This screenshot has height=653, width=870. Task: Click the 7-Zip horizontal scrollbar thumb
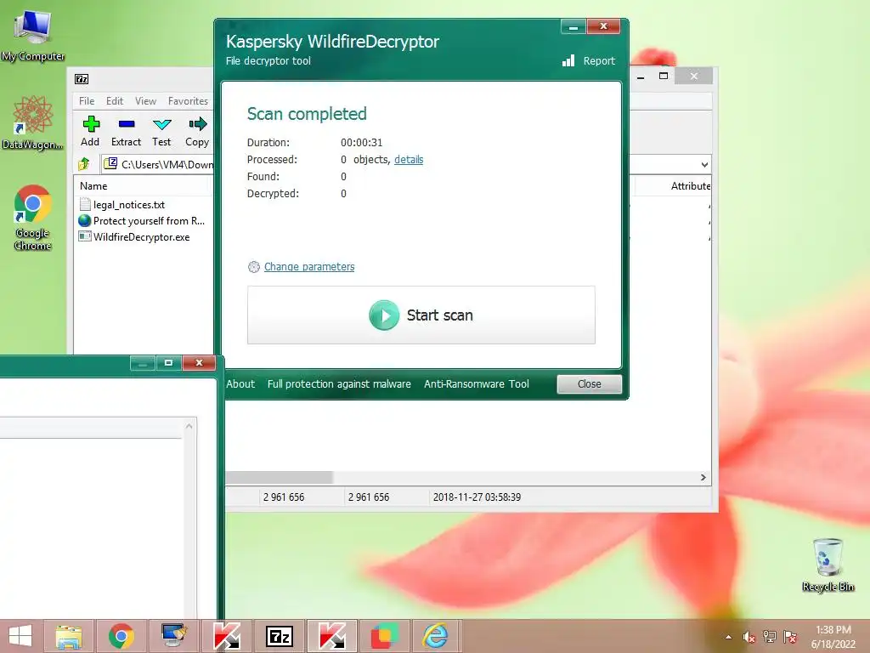point(279,478)
